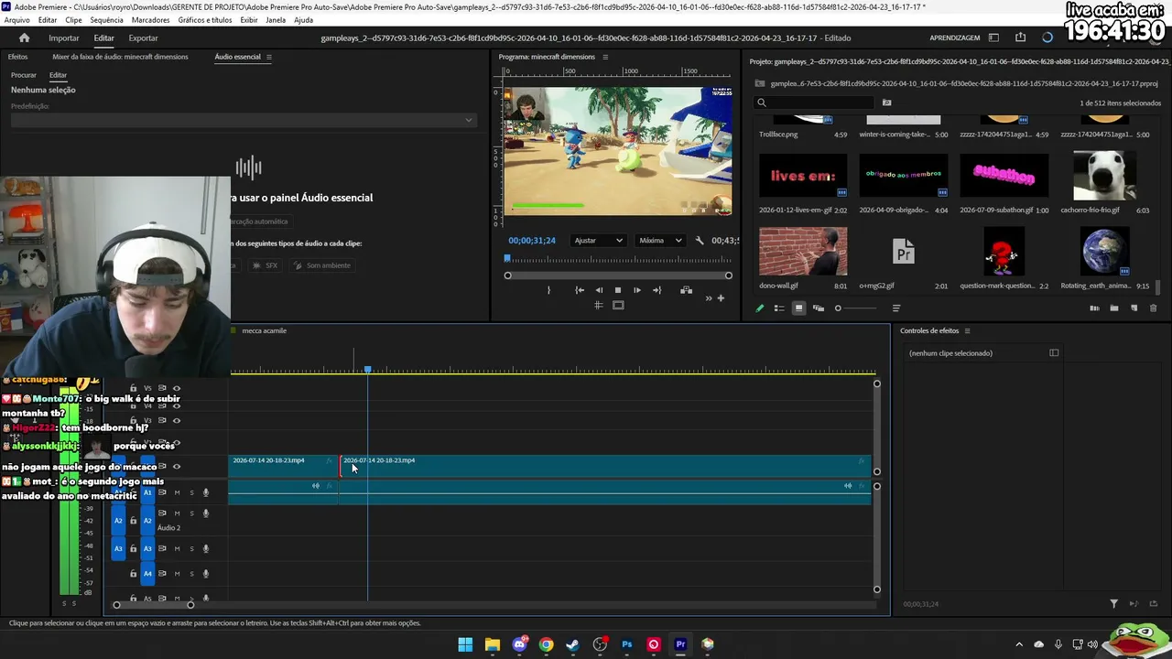Switch to the audio track mixer tab
The width and height of the screenshot is (1172, 659).
click(120, 57)
